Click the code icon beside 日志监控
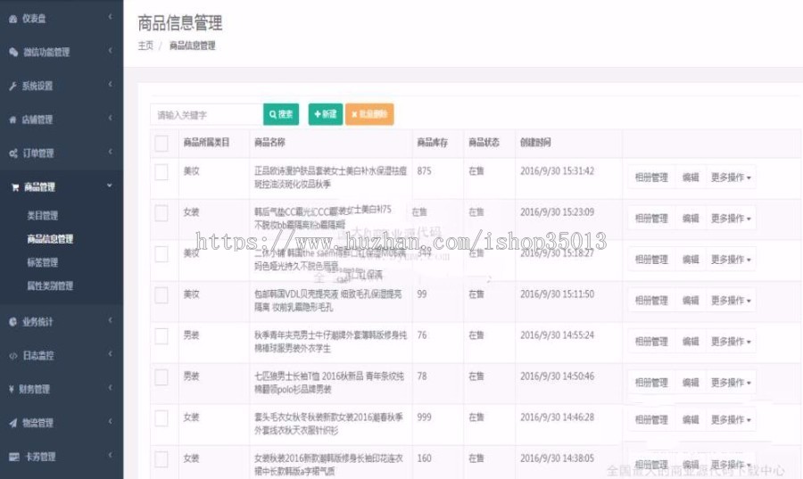Viewport: 803px width, 479px height. point(13,356)
